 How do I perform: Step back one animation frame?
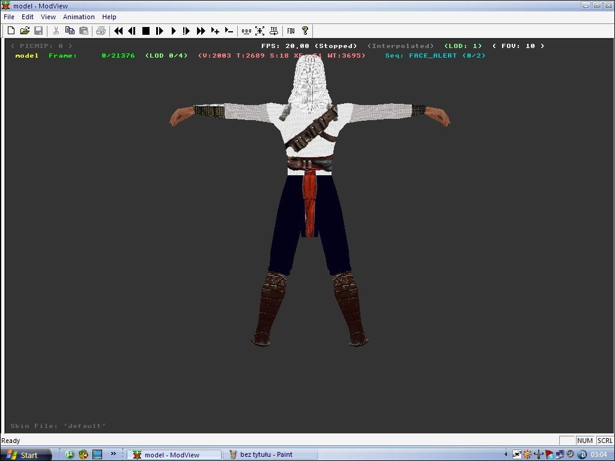(132, 31)
